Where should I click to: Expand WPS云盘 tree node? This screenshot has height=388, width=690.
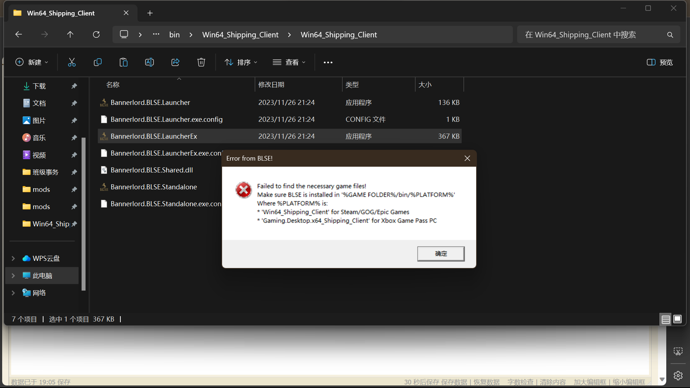pos(13,258)
